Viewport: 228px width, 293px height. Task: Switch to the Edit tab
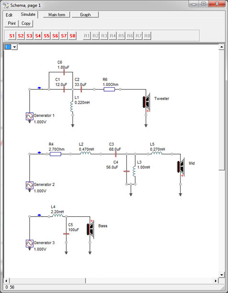point(9,15)
